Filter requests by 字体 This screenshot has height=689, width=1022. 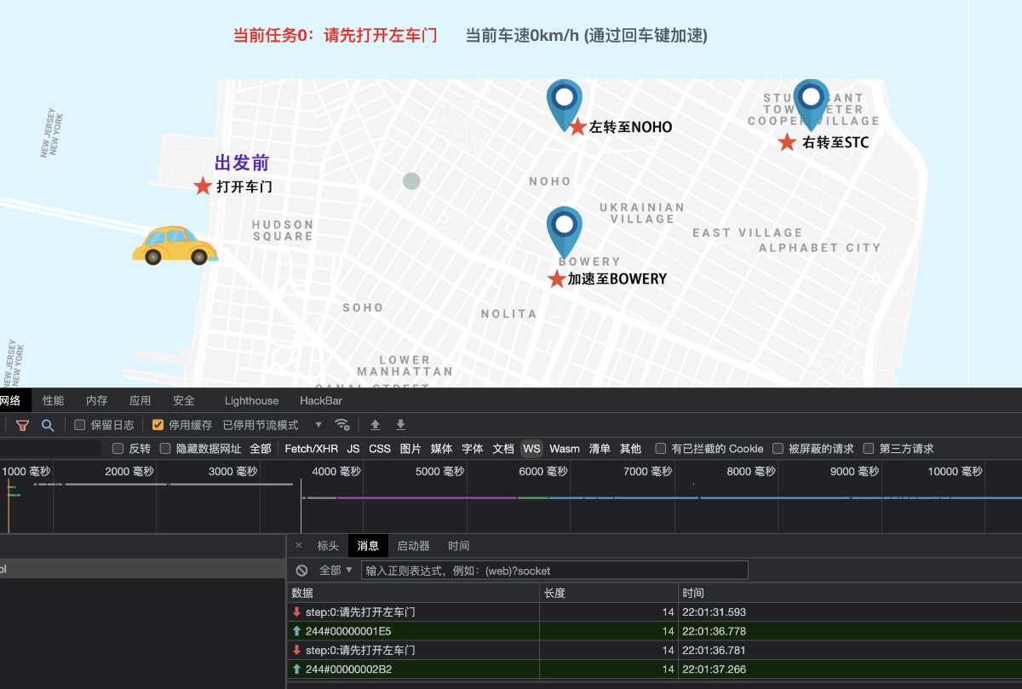tap(473, 449)
